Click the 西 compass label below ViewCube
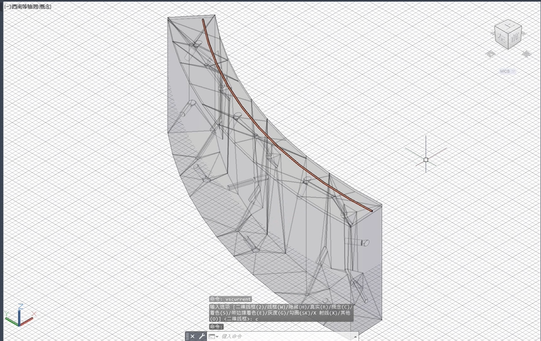The width and height of the screenshot is (541, 341). (x=490, y=54)
